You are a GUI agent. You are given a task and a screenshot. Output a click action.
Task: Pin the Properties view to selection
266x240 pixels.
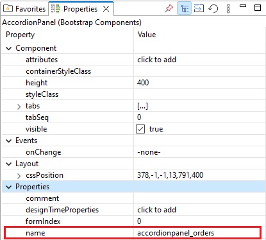(169, 8)
